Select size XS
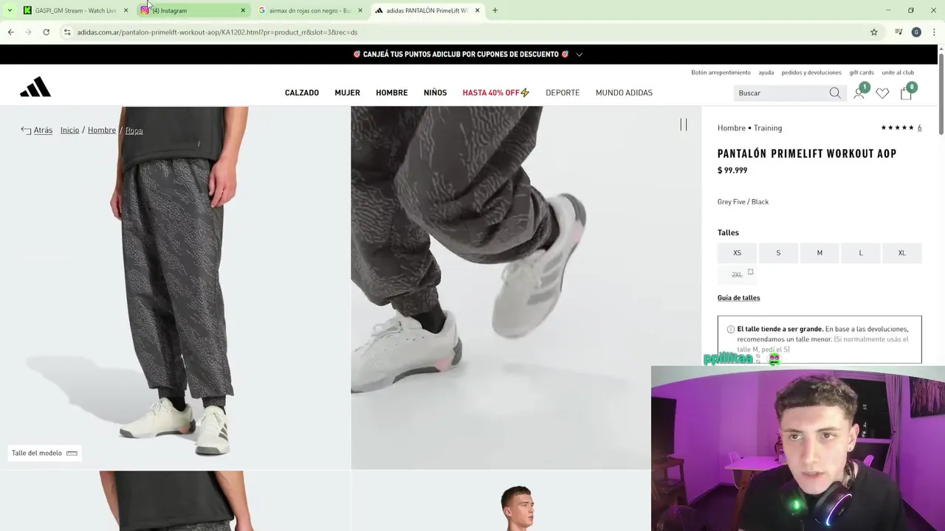 (x=737, y=253)
